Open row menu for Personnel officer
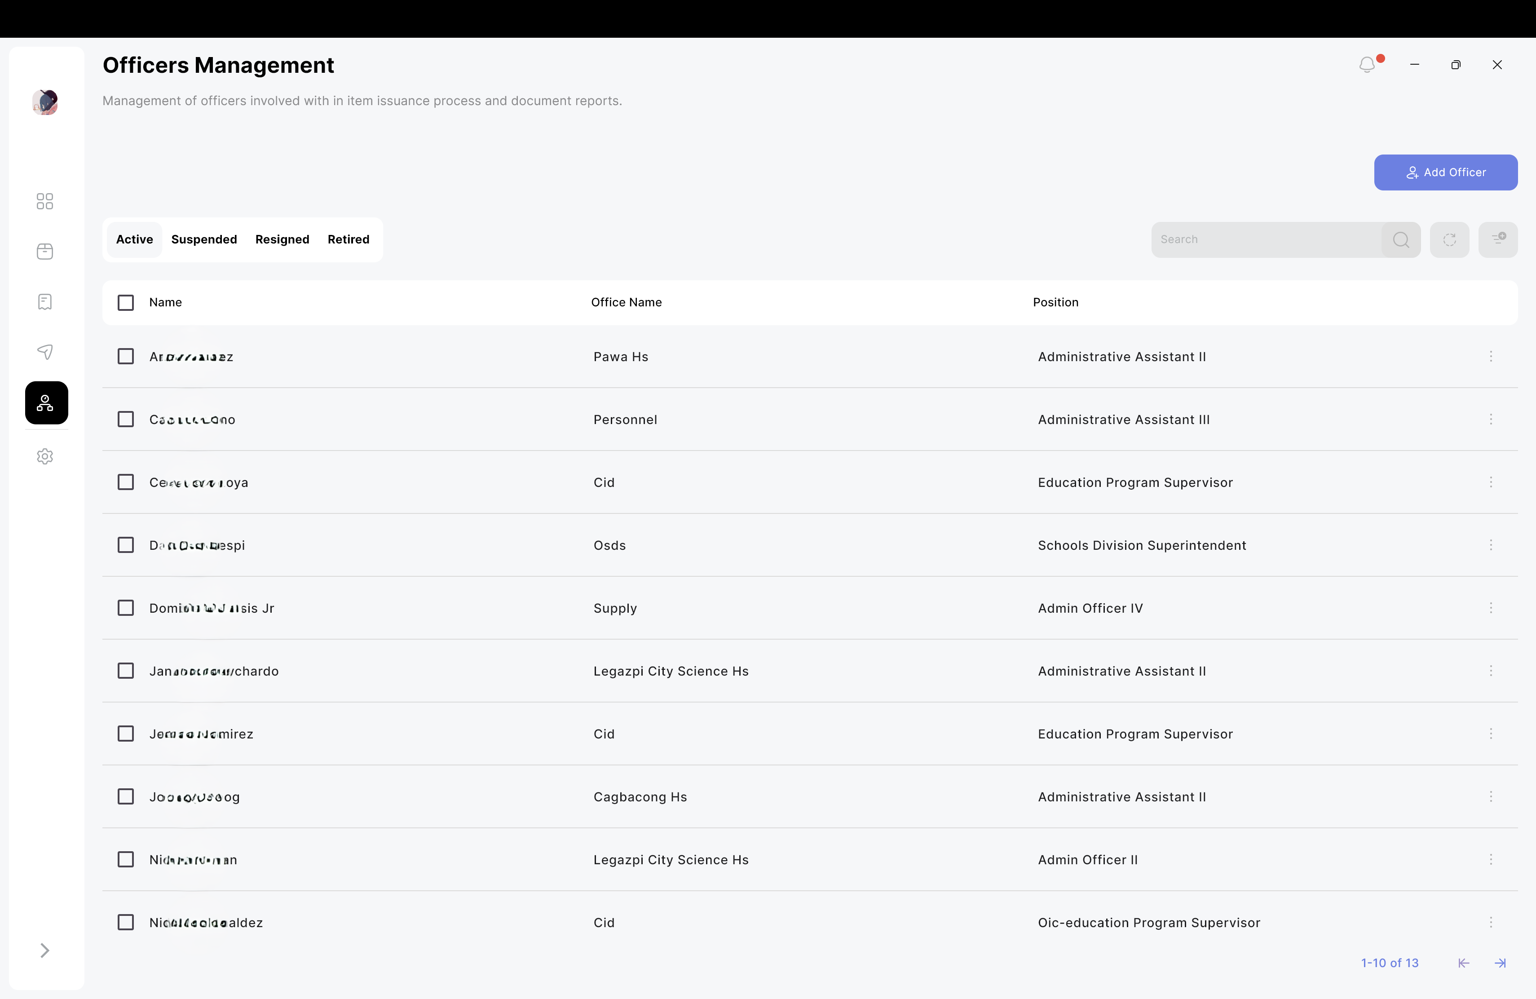The width and height of the screenshot is (1536, 999). [x=1491, y=420]
